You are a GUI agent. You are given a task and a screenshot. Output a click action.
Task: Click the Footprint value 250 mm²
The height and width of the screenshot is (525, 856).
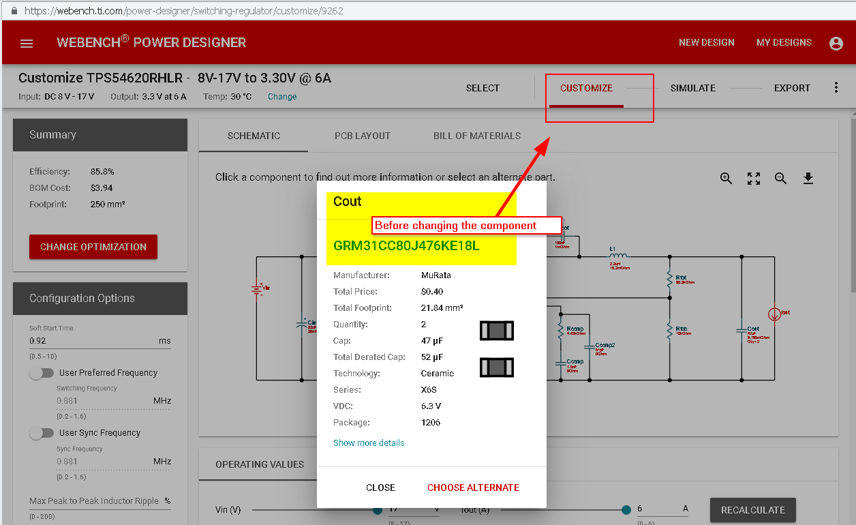[x=108, y=205]
